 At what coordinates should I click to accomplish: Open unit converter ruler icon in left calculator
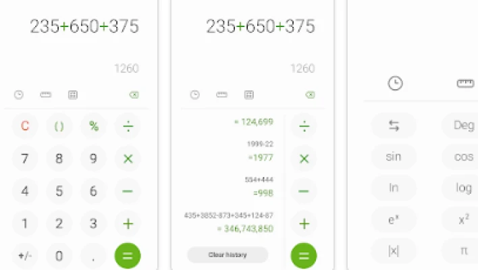(x=46, y=94)
